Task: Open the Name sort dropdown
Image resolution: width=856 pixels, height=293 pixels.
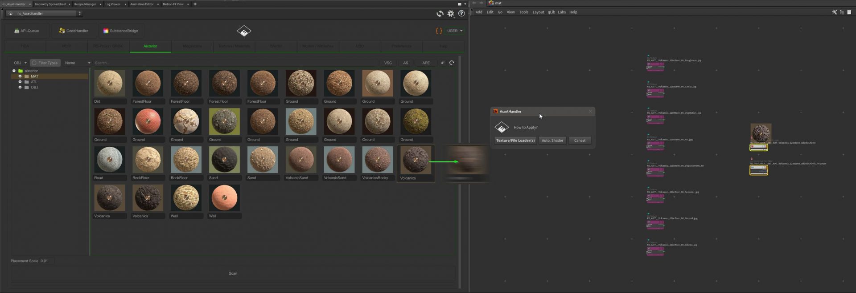Action: click(x=77, y=63)
